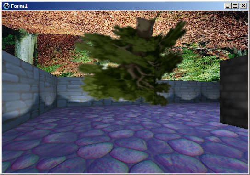Click the paw icon in the title bar
250x175 pixels.
(x=6, y=6)
